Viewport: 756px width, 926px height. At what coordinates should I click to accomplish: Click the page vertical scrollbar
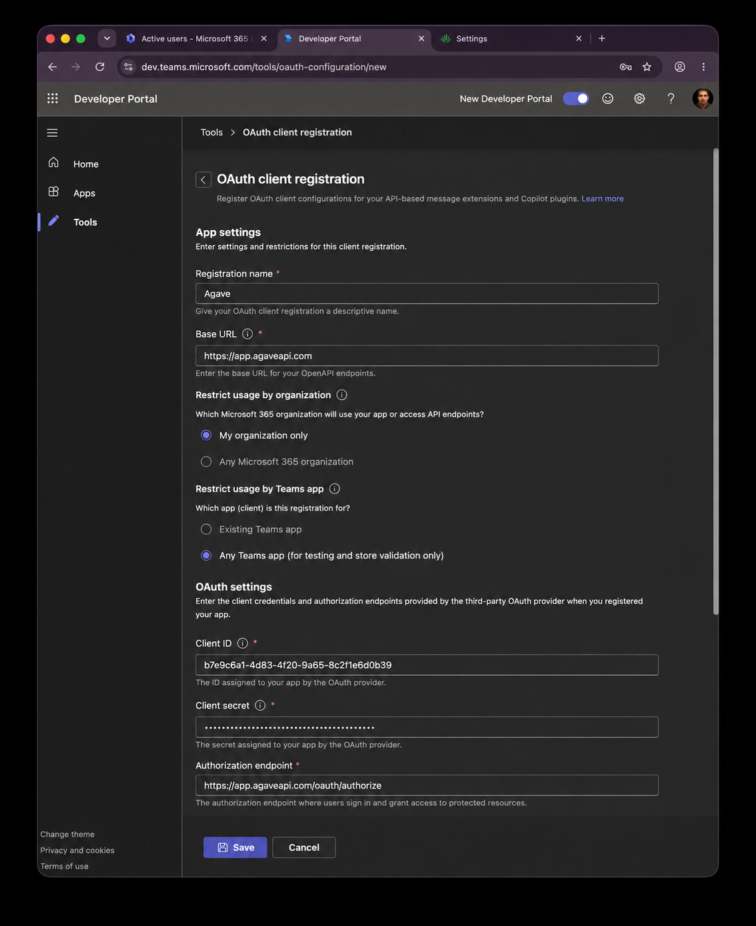pyautogui.click(x=716, y=381)
